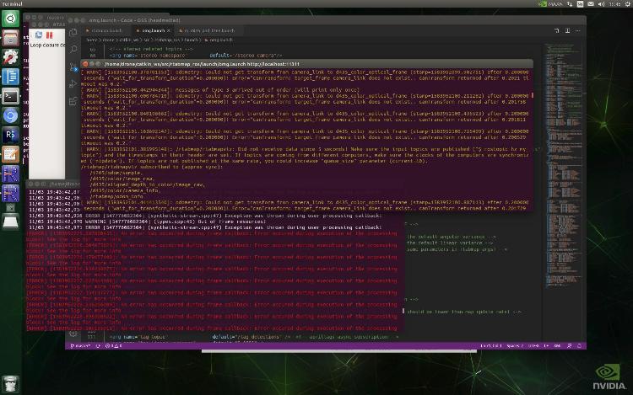Open the editor more actions menu
This screenshot has width=633, height=395.
click(x=576, y=30)
